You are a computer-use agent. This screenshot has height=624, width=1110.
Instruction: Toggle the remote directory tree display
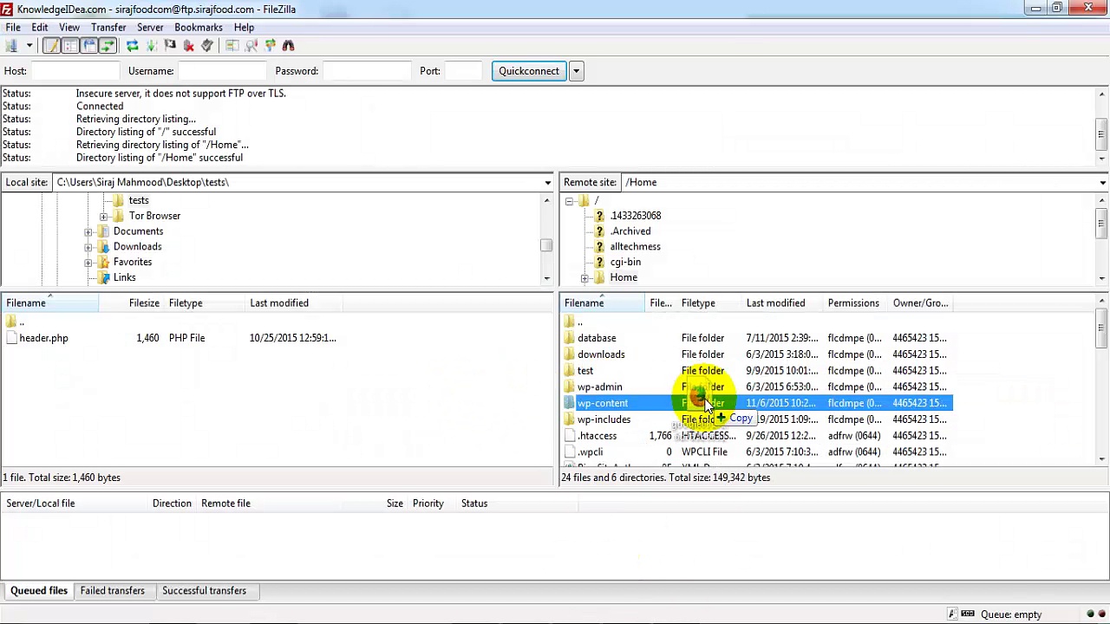click(x=89, y=45)
